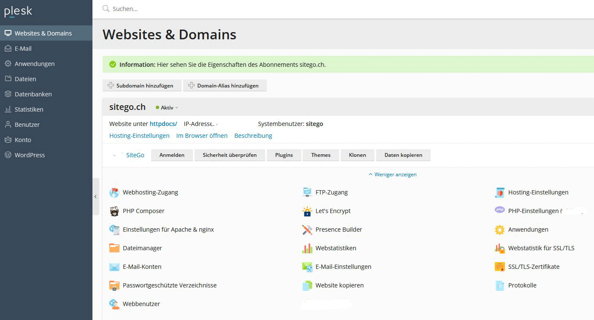594x320 pixels.
Task: Click the Apache & nginx settings icon
Action: 114,230
